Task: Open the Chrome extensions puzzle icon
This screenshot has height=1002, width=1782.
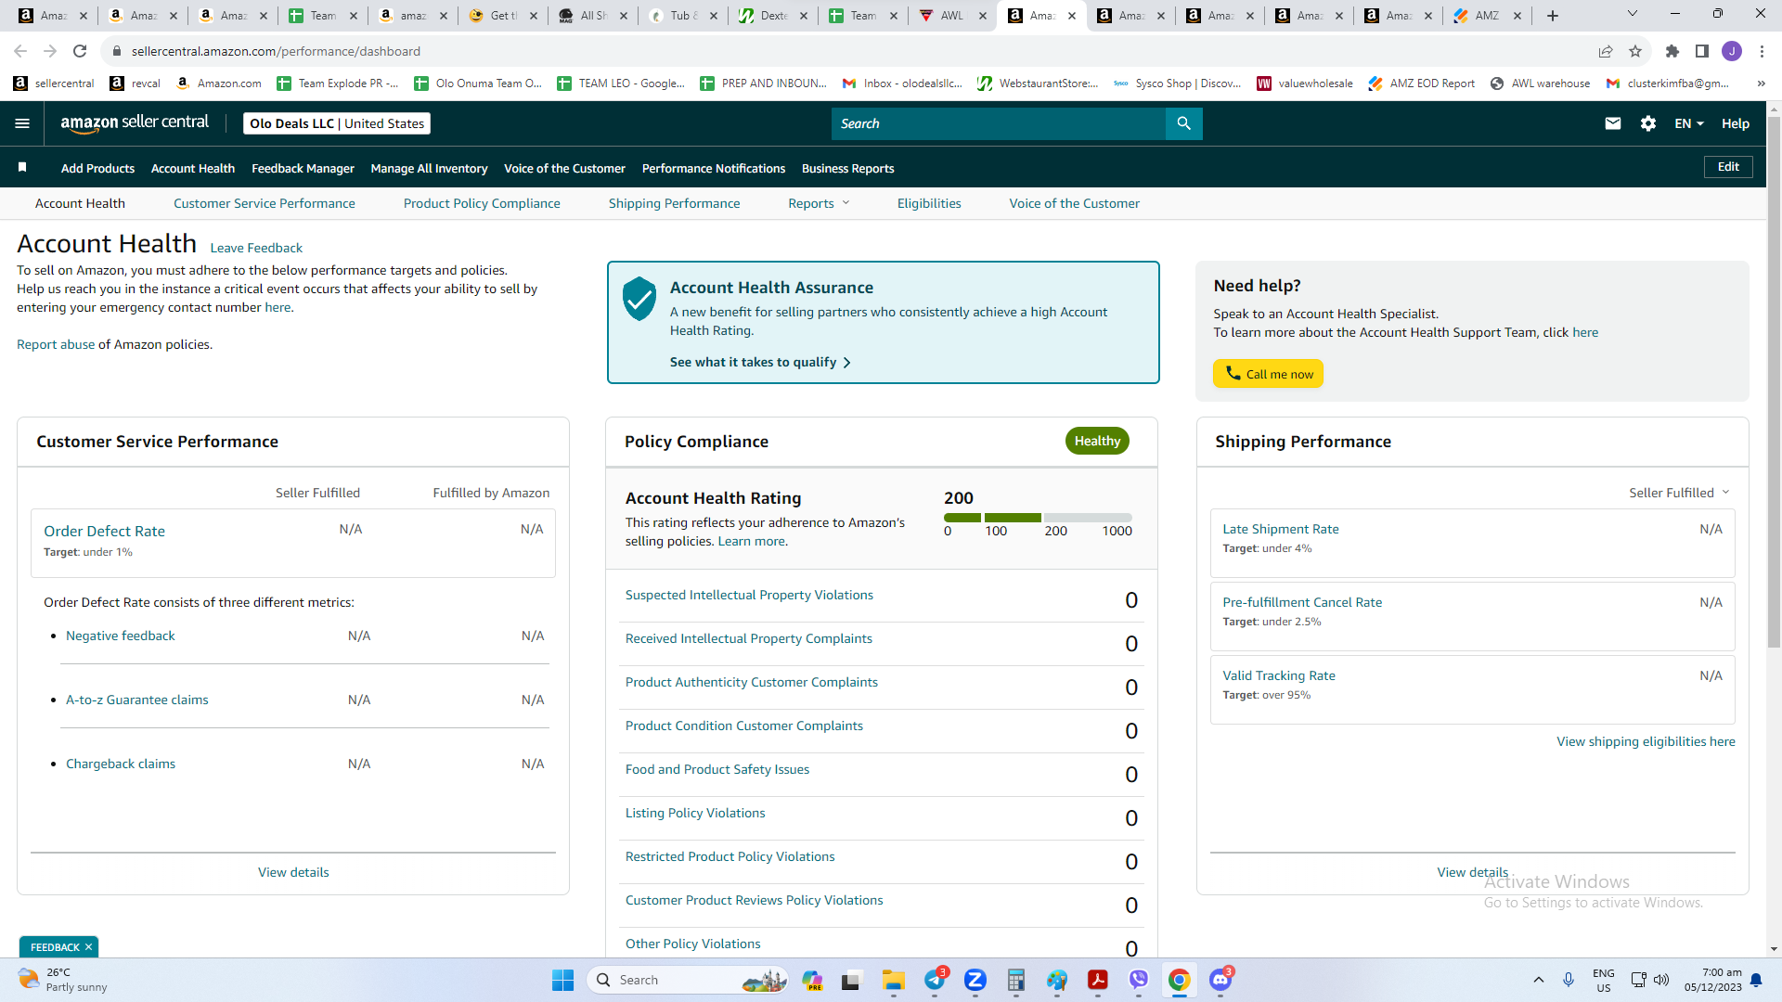Action: coord(1672,51)
